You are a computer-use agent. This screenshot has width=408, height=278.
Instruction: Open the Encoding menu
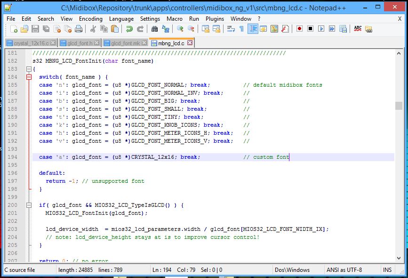point(90,18)
